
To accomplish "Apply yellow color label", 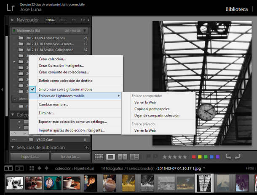I will pos(200,157).
